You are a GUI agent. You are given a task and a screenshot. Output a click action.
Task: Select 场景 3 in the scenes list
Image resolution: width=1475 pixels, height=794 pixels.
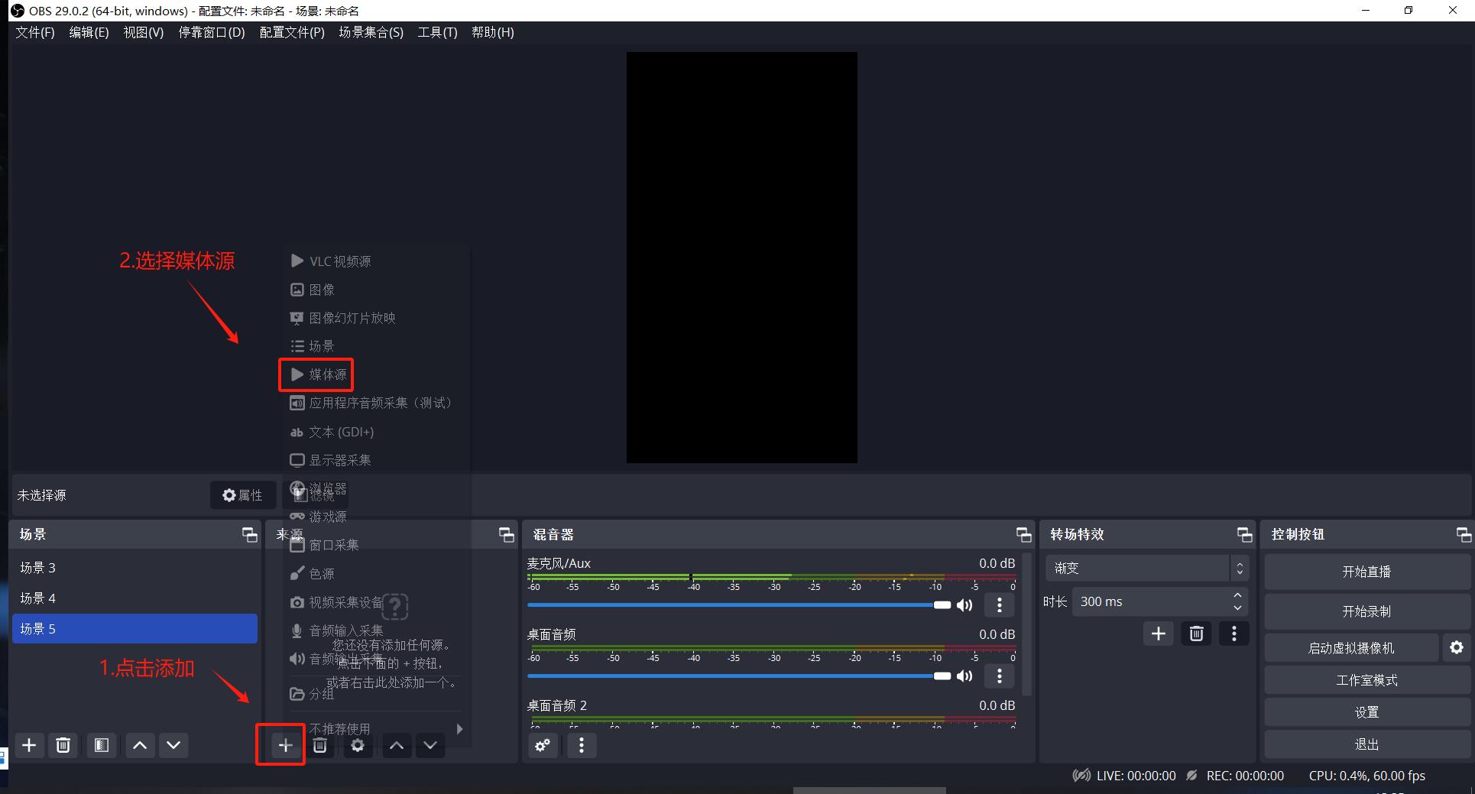pos(40,567)
